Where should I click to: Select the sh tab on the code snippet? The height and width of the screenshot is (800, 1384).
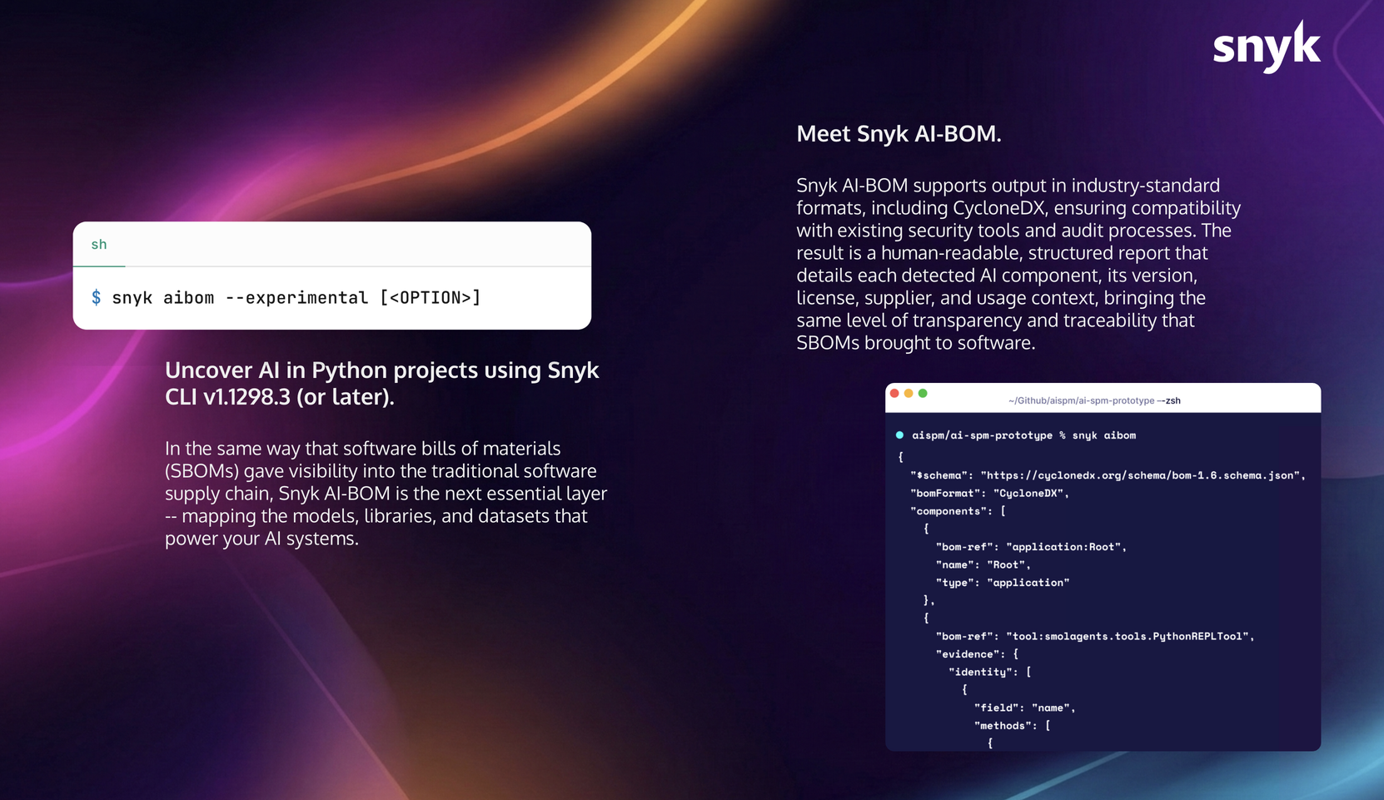[98, 244]
